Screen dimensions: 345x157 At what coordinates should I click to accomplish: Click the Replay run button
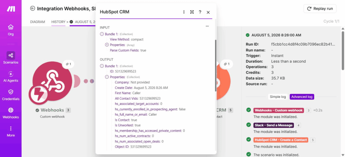pyautogui.click(x=320, y=9)
